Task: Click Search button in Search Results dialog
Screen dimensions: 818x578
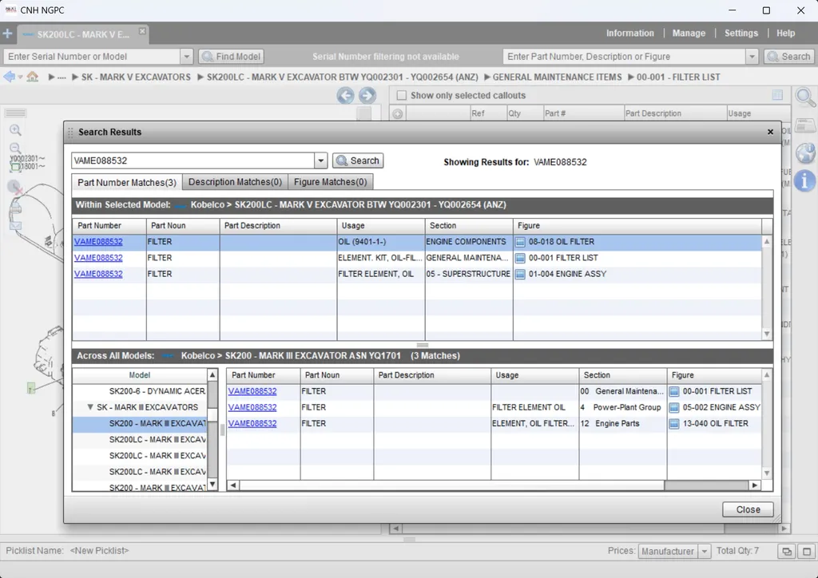Action: click(358, 160)
